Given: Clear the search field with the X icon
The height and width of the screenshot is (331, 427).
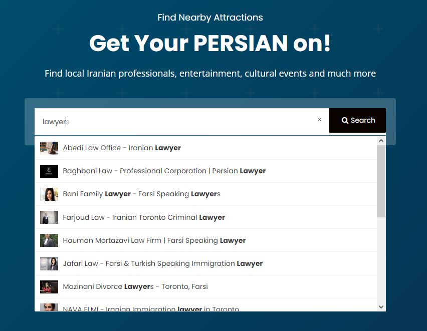Looking at the screenshot, I should click(319, 120).
